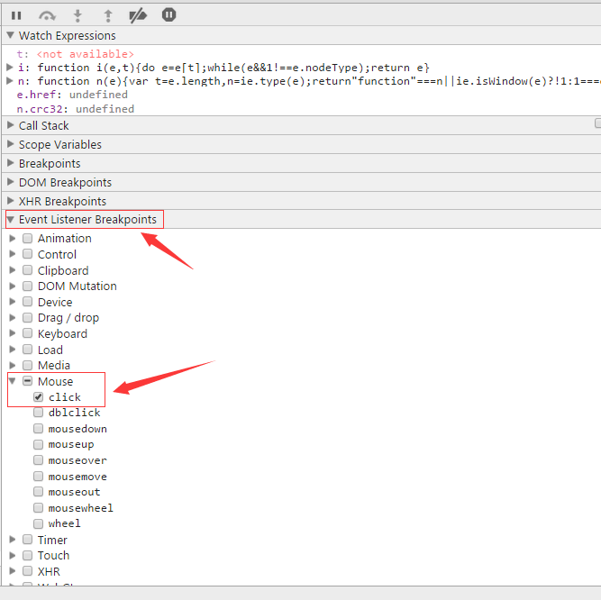Expand the Timer category arrow
The width and height of the screenshot is (601, 600).
tap(13, 541)
